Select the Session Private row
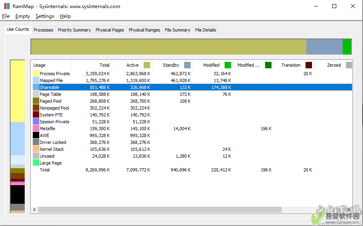The image size is (363, 226). 192,121
